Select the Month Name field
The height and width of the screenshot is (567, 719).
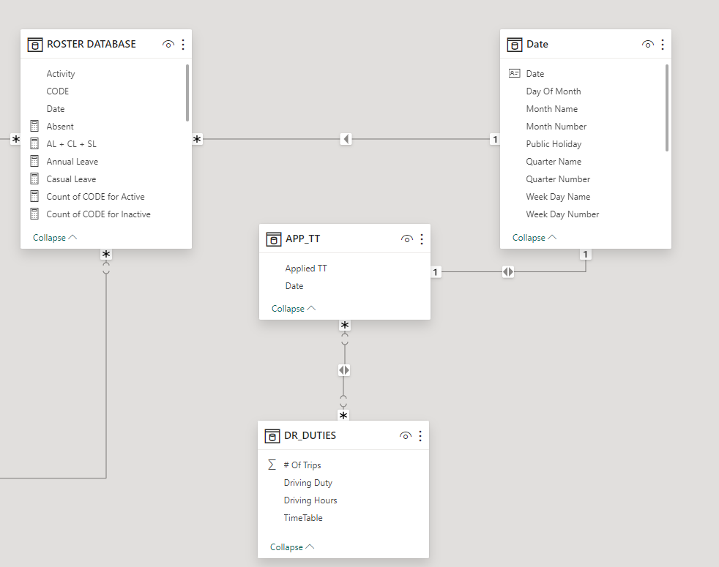pos(552,108)
